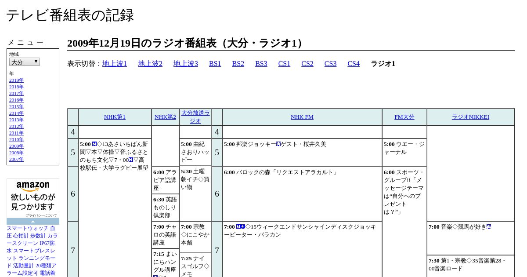
Task: Go to the 2017年 archive
Action: click(x=16, y=94)
